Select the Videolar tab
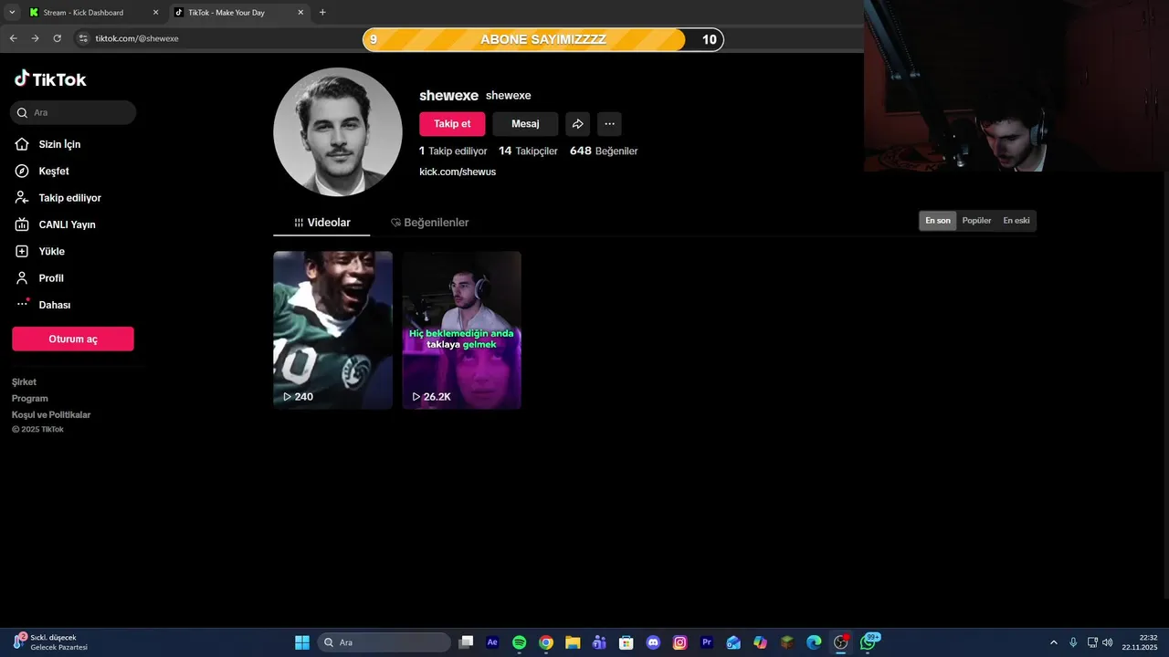This screenshot has width=1169, height=657. pyautogui.click(x=321, y=223)
